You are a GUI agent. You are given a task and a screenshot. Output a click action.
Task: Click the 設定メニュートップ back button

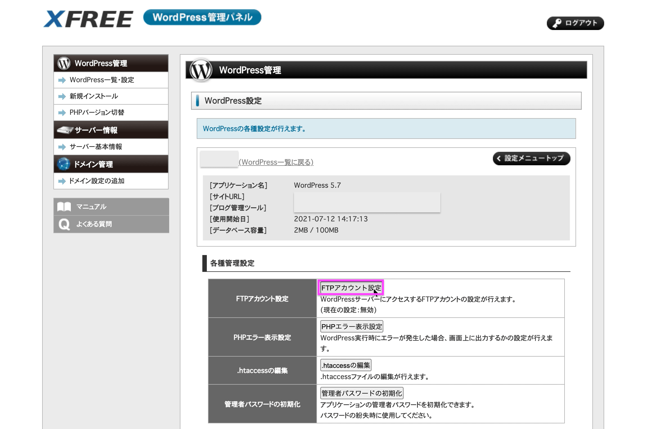pyautogui.click(x=531, y=159)
